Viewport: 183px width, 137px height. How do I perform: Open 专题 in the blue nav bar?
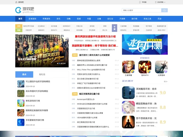(89, 19)
